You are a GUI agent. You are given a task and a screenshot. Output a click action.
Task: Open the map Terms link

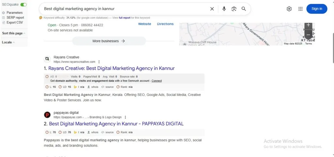[309, 44]
